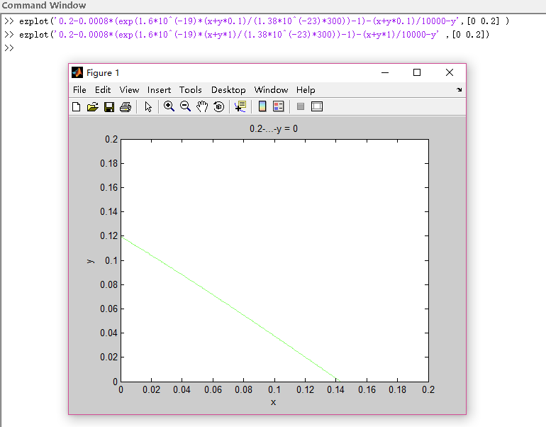
Task: Print the figure with the printer icon
Action: 126,106
